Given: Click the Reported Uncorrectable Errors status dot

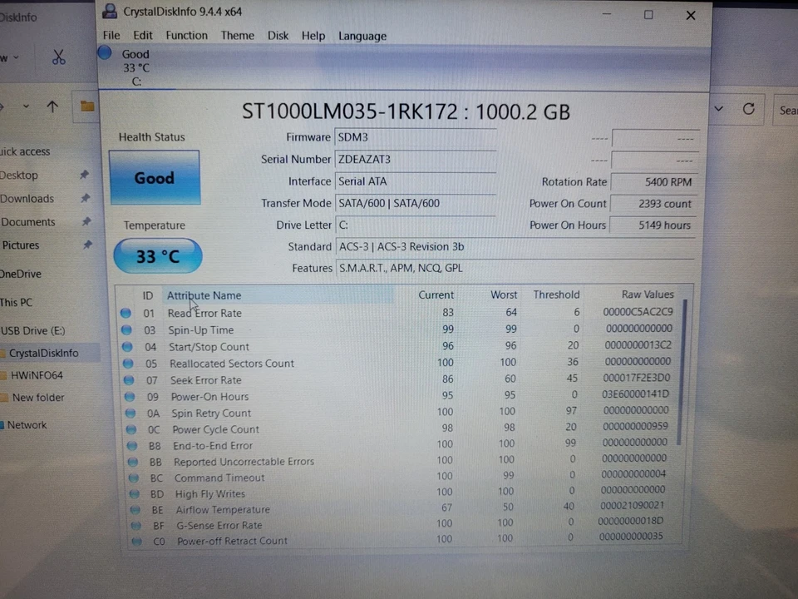Looking at the screenshot, I should click(133, 462).
